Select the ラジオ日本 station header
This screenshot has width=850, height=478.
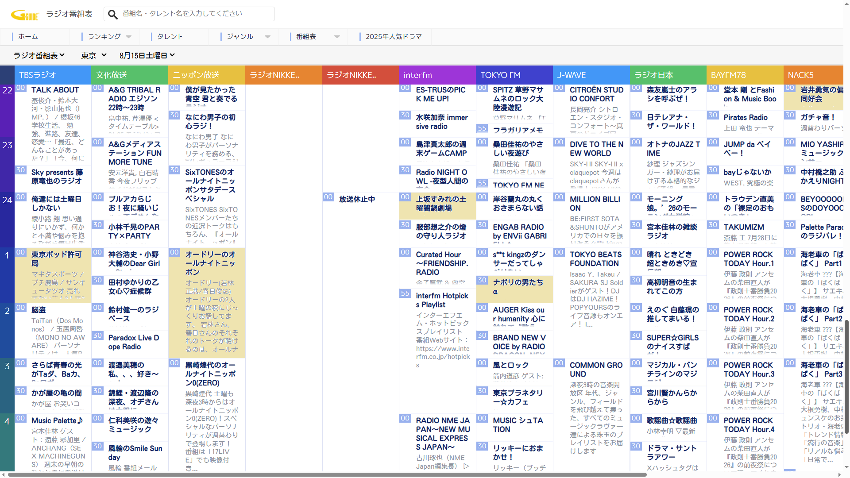[x=668, y=75]
